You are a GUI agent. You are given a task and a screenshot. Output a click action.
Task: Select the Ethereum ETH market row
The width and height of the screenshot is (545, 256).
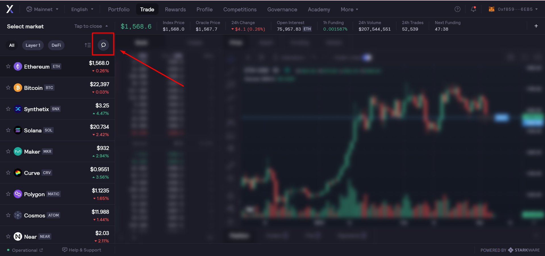point(57,66)
